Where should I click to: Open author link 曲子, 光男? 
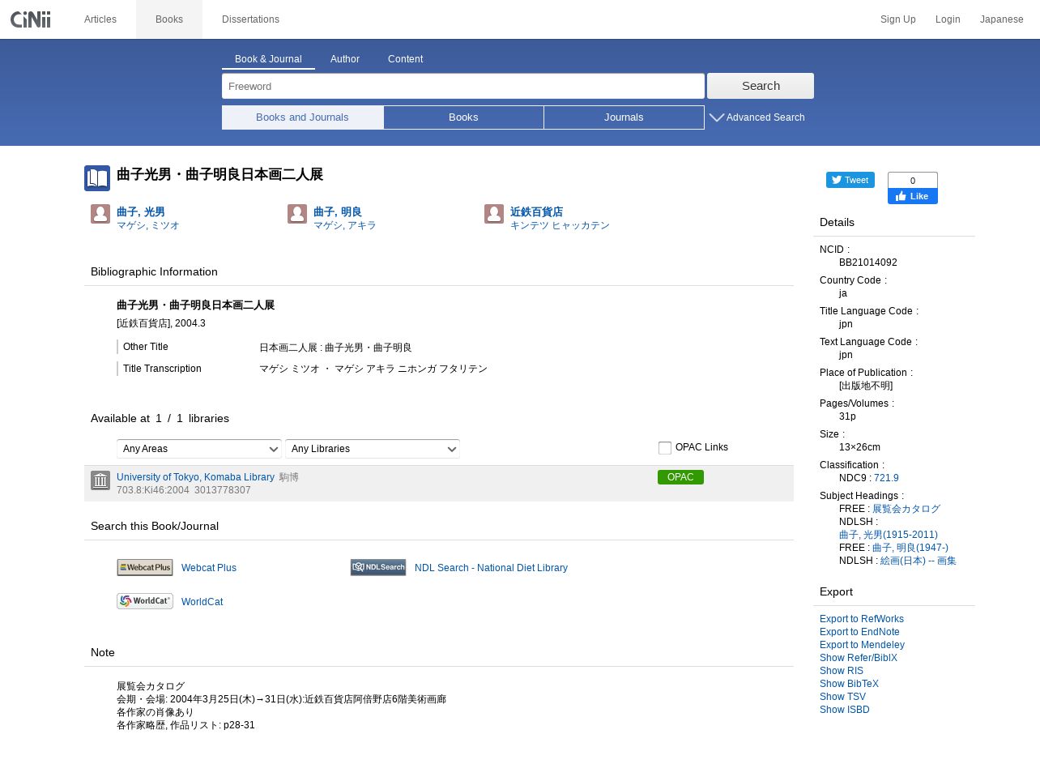coord(141,212)
